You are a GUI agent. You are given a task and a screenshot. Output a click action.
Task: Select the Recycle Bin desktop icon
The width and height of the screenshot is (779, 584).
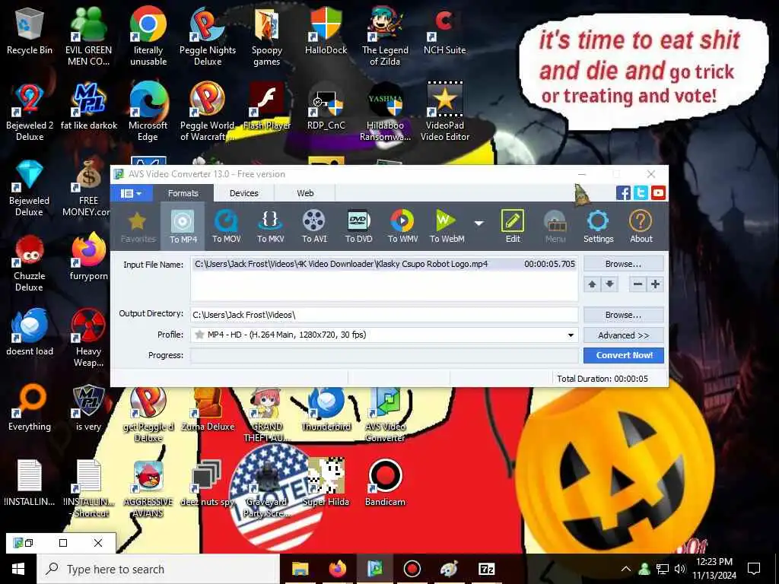tap(30, 30)
